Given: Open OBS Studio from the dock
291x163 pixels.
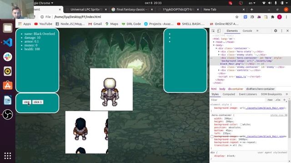Looking at the screenshot, I should [8, 115].
